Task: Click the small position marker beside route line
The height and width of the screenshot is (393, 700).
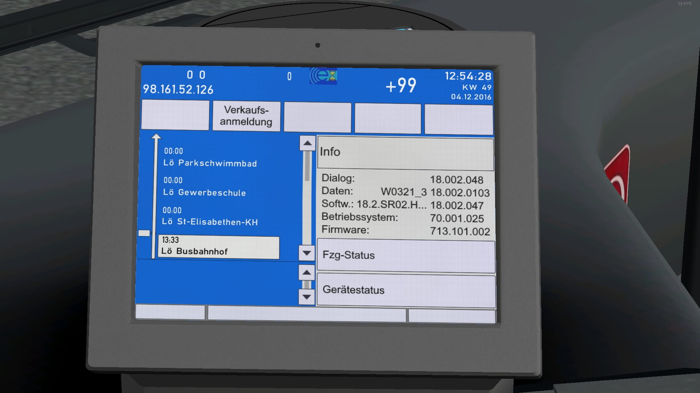Action: click(x=144, y=233)
